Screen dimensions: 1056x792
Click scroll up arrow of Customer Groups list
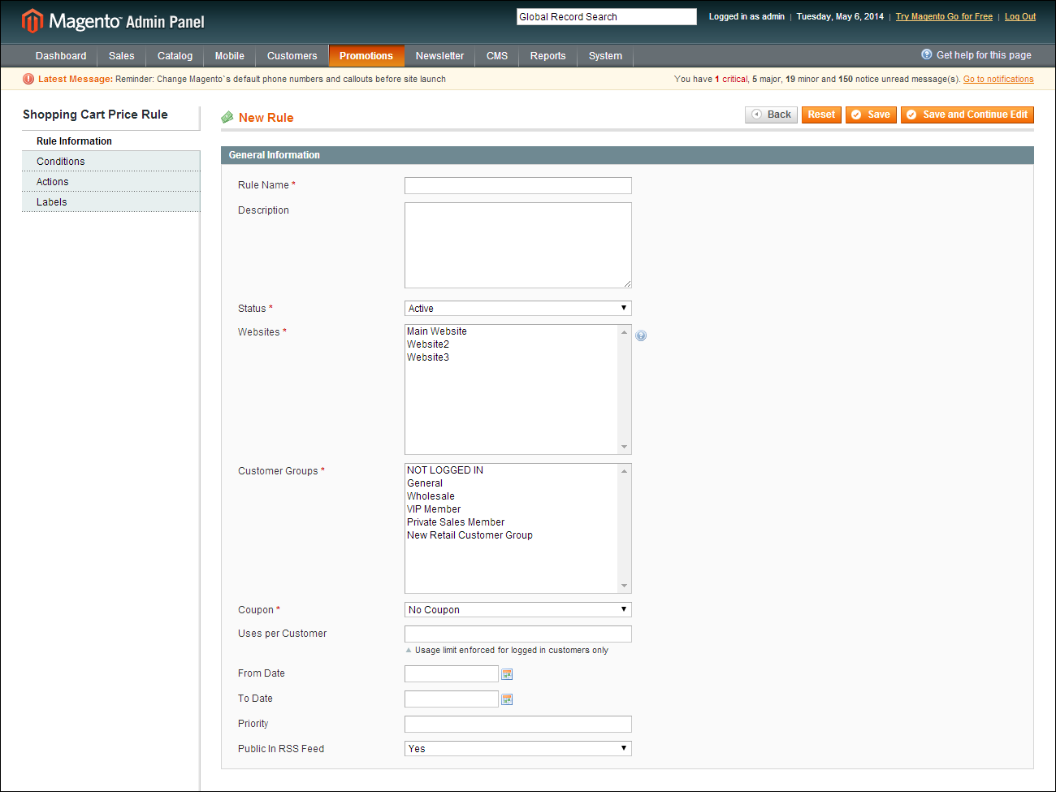point(624,471)
